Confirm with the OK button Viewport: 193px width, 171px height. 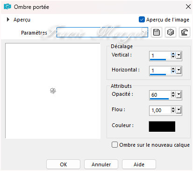[63, 164]
